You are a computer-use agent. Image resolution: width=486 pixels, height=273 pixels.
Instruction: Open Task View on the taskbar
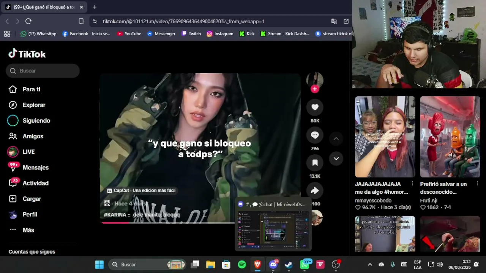(x=195, y=265)
